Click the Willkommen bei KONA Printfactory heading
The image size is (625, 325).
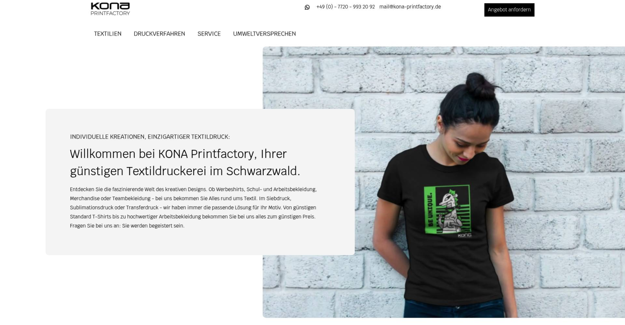tap(185, 162)
